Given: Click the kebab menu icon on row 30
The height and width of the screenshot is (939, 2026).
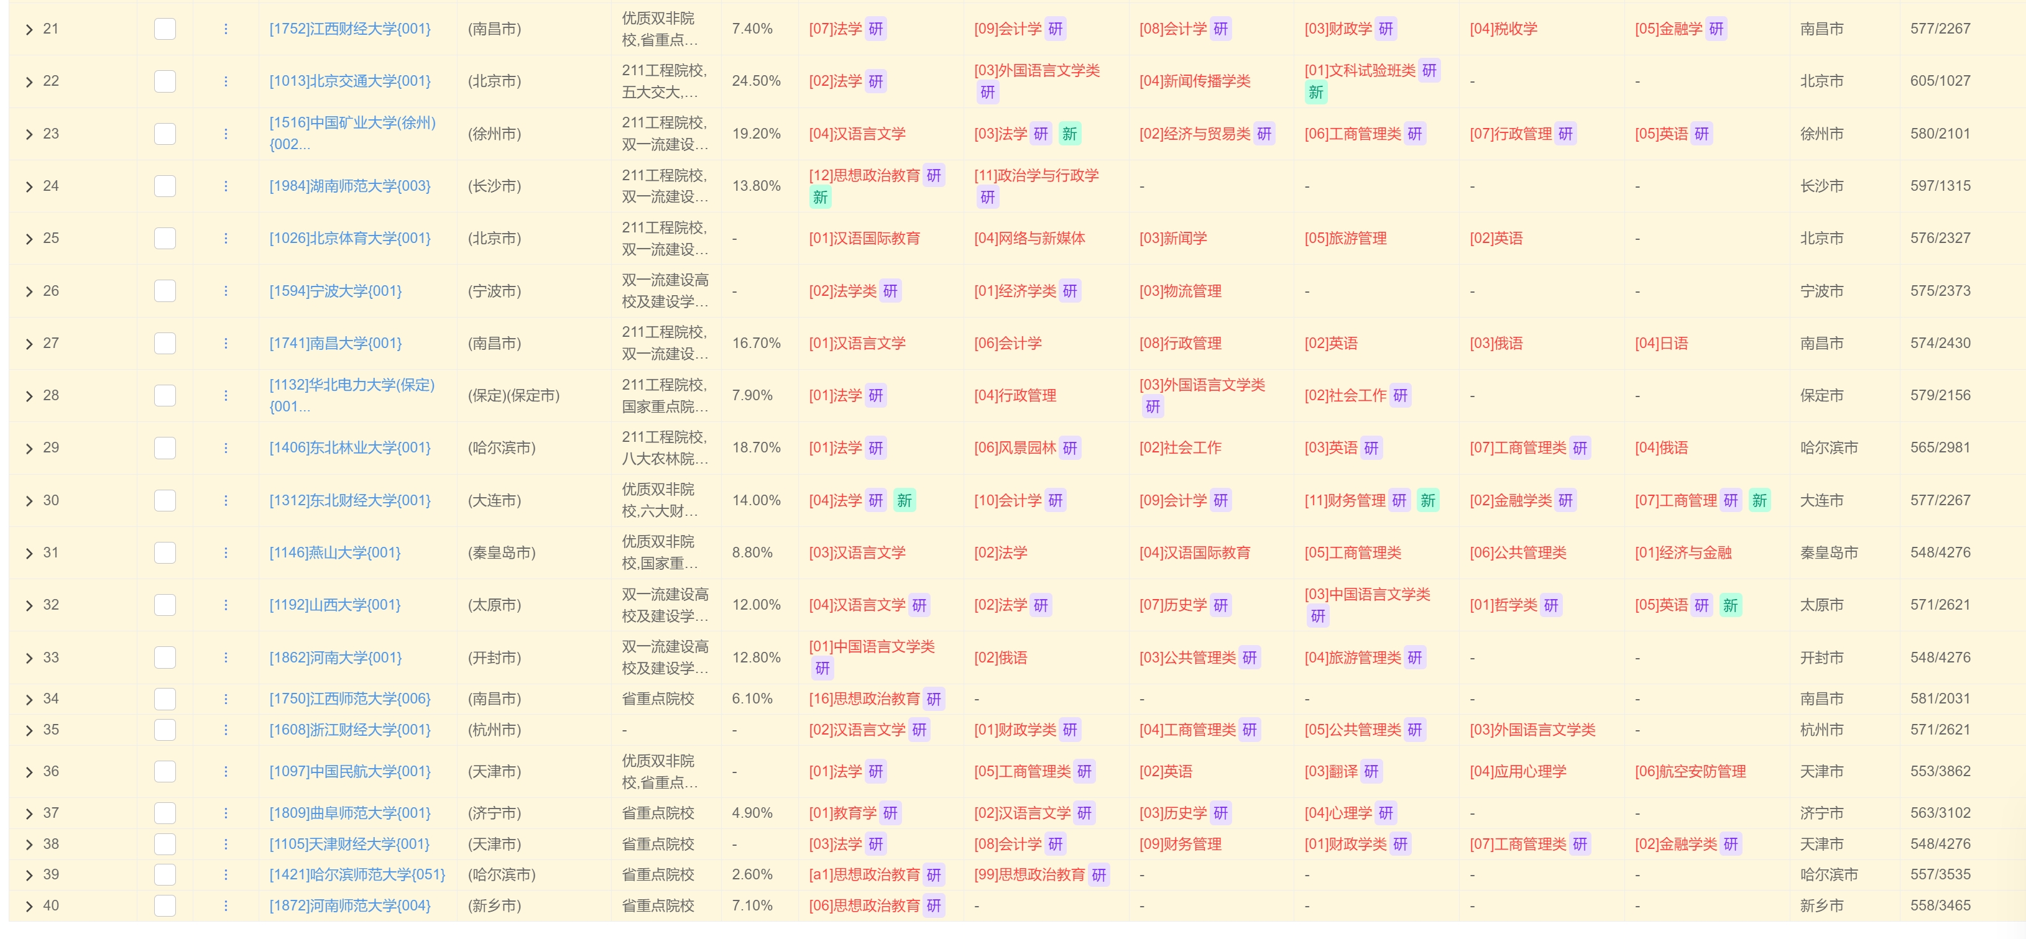Looking at the screenshot, I should [x=226, y=500].
